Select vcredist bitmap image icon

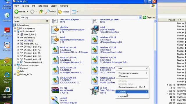point(55,100)
